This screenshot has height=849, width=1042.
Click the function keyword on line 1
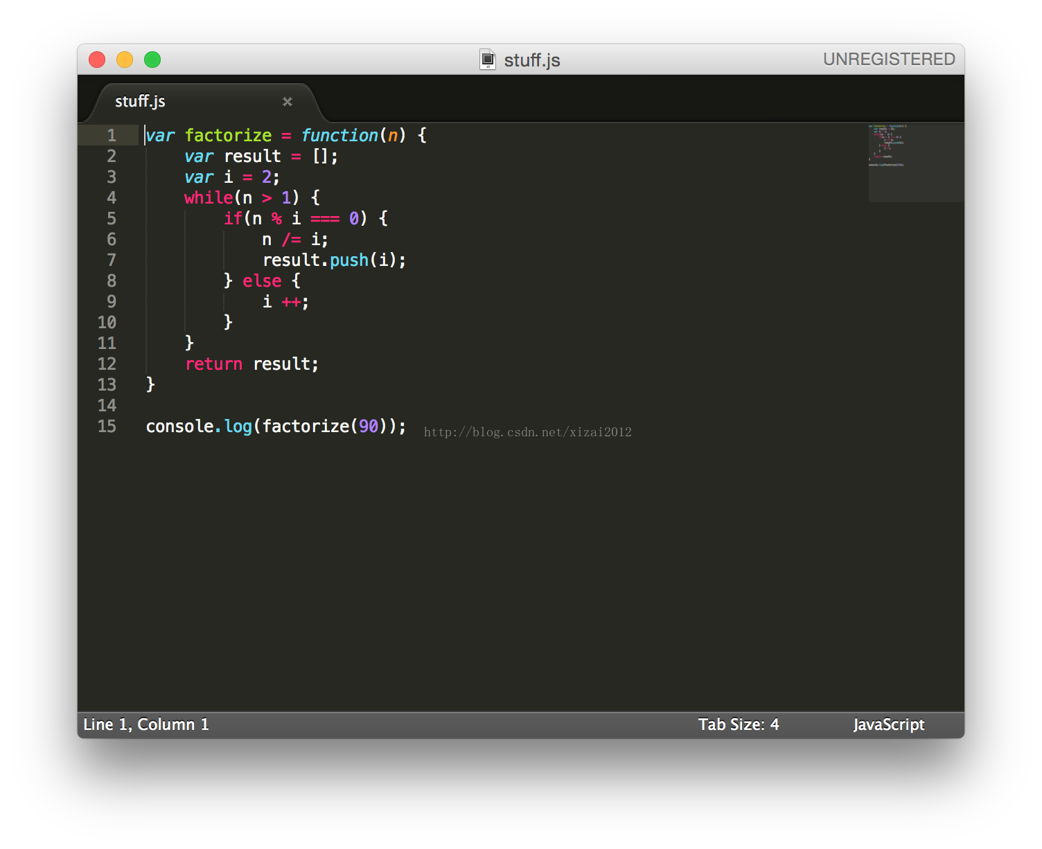[x=339, y=135]
